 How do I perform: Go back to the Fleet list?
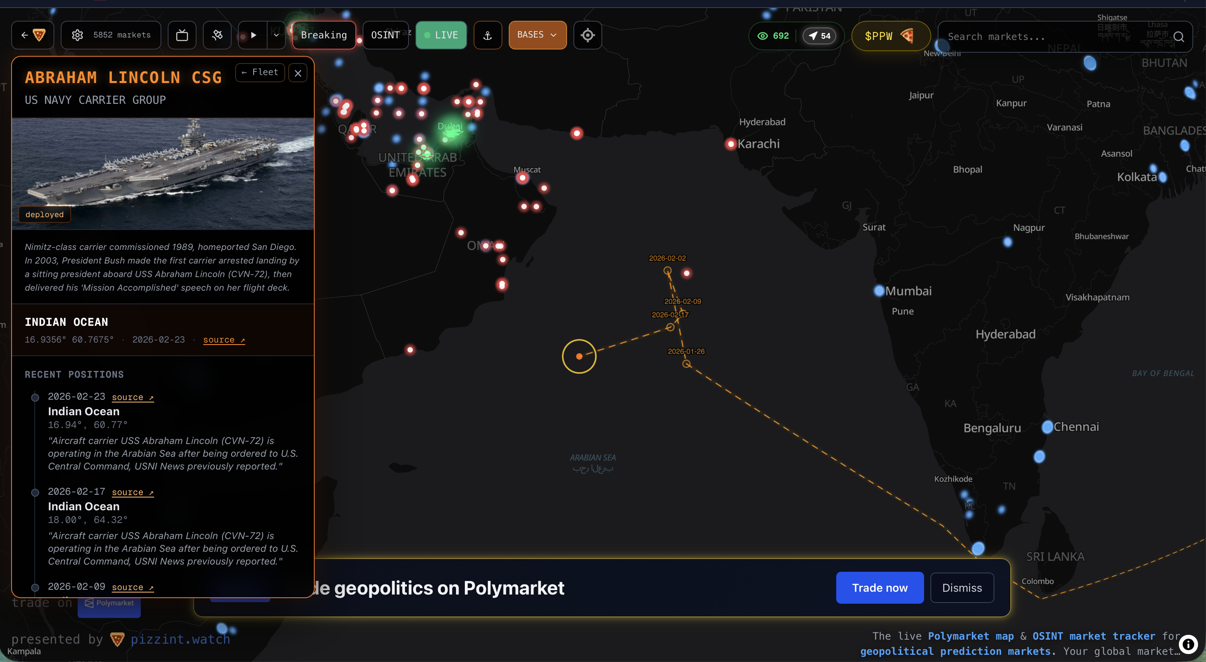click(260, 72)
